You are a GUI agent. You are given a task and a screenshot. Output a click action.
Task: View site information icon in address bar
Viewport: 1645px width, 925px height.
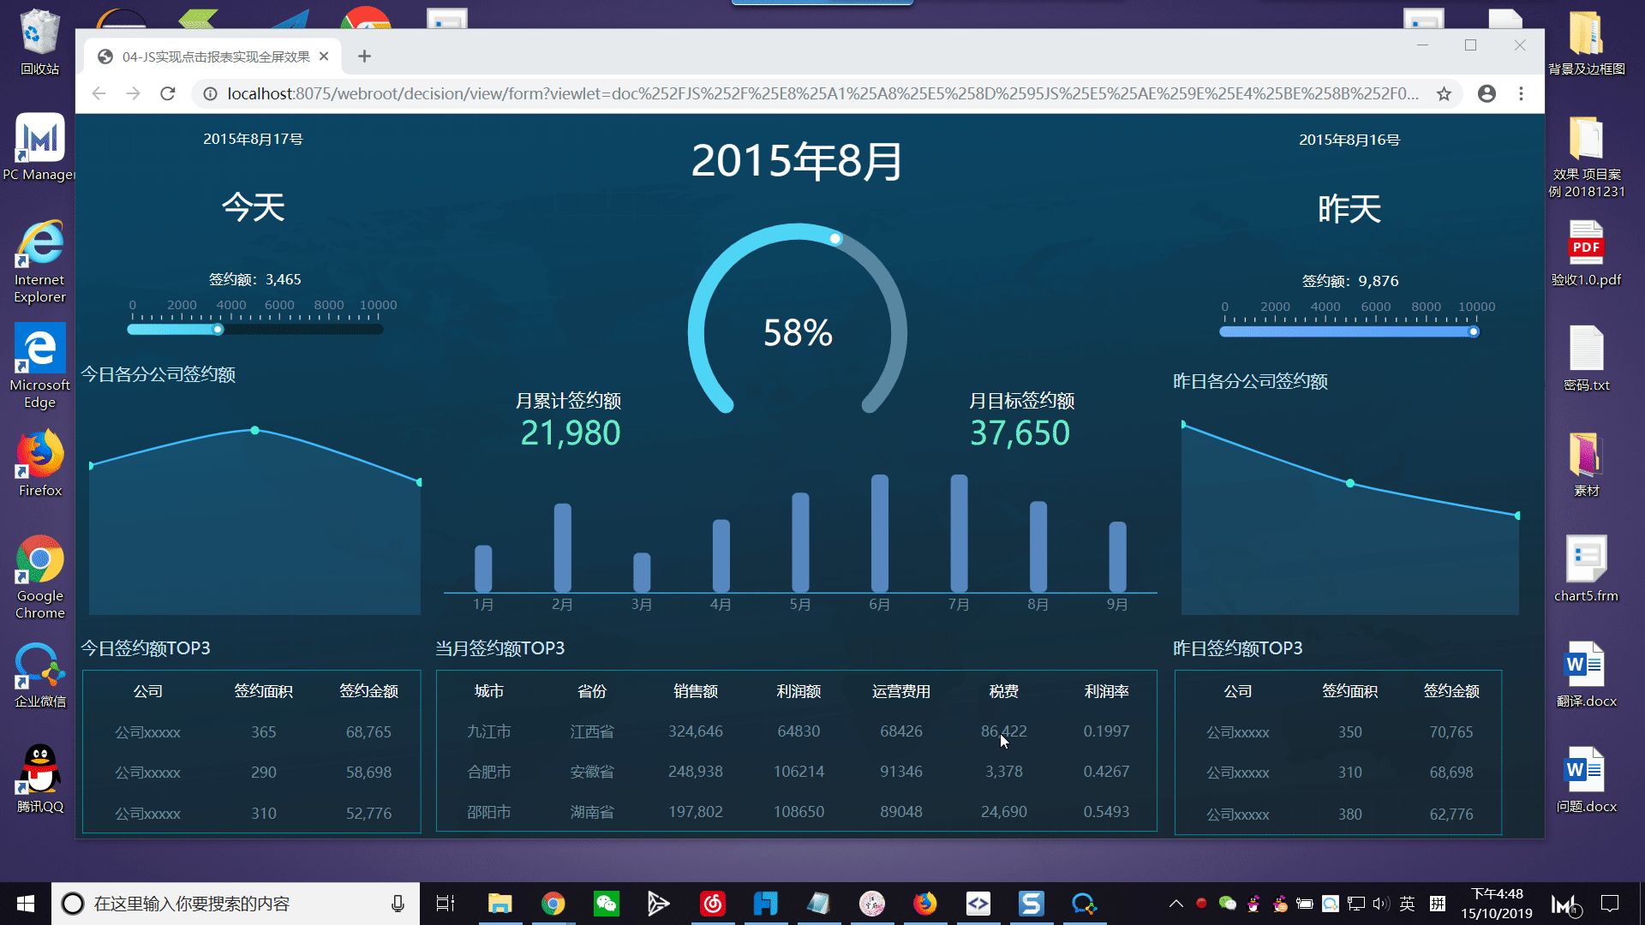(x=210, y=93)
